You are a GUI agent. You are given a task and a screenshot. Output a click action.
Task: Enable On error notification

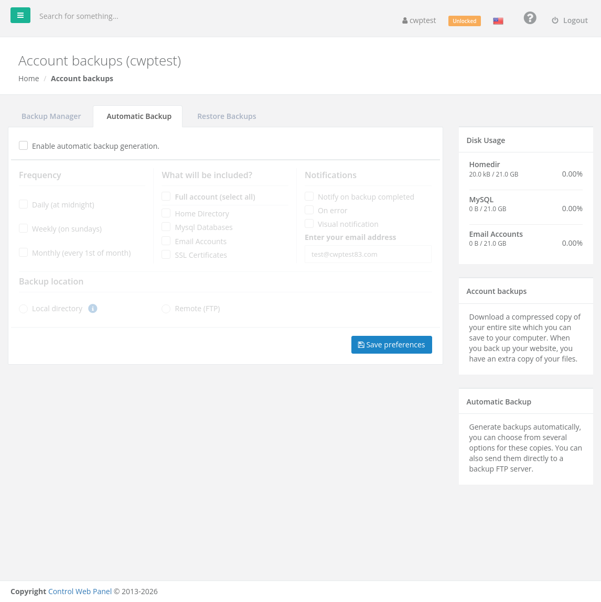(x=309, y=210)
